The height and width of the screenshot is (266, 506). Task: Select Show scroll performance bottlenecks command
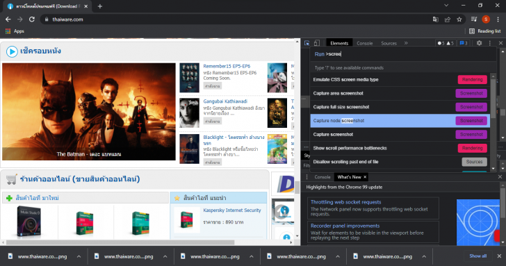click(x=400, y=148)
